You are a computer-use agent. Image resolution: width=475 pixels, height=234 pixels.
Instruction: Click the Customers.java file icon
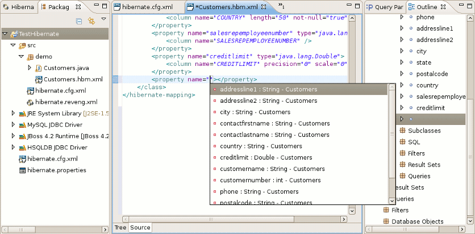click(39, 68)
